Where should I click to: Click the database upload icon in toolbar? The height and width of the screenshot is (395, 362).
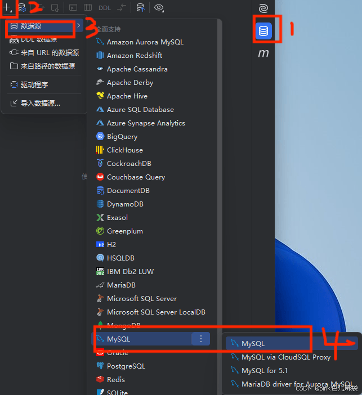click(x=140, y=7)
